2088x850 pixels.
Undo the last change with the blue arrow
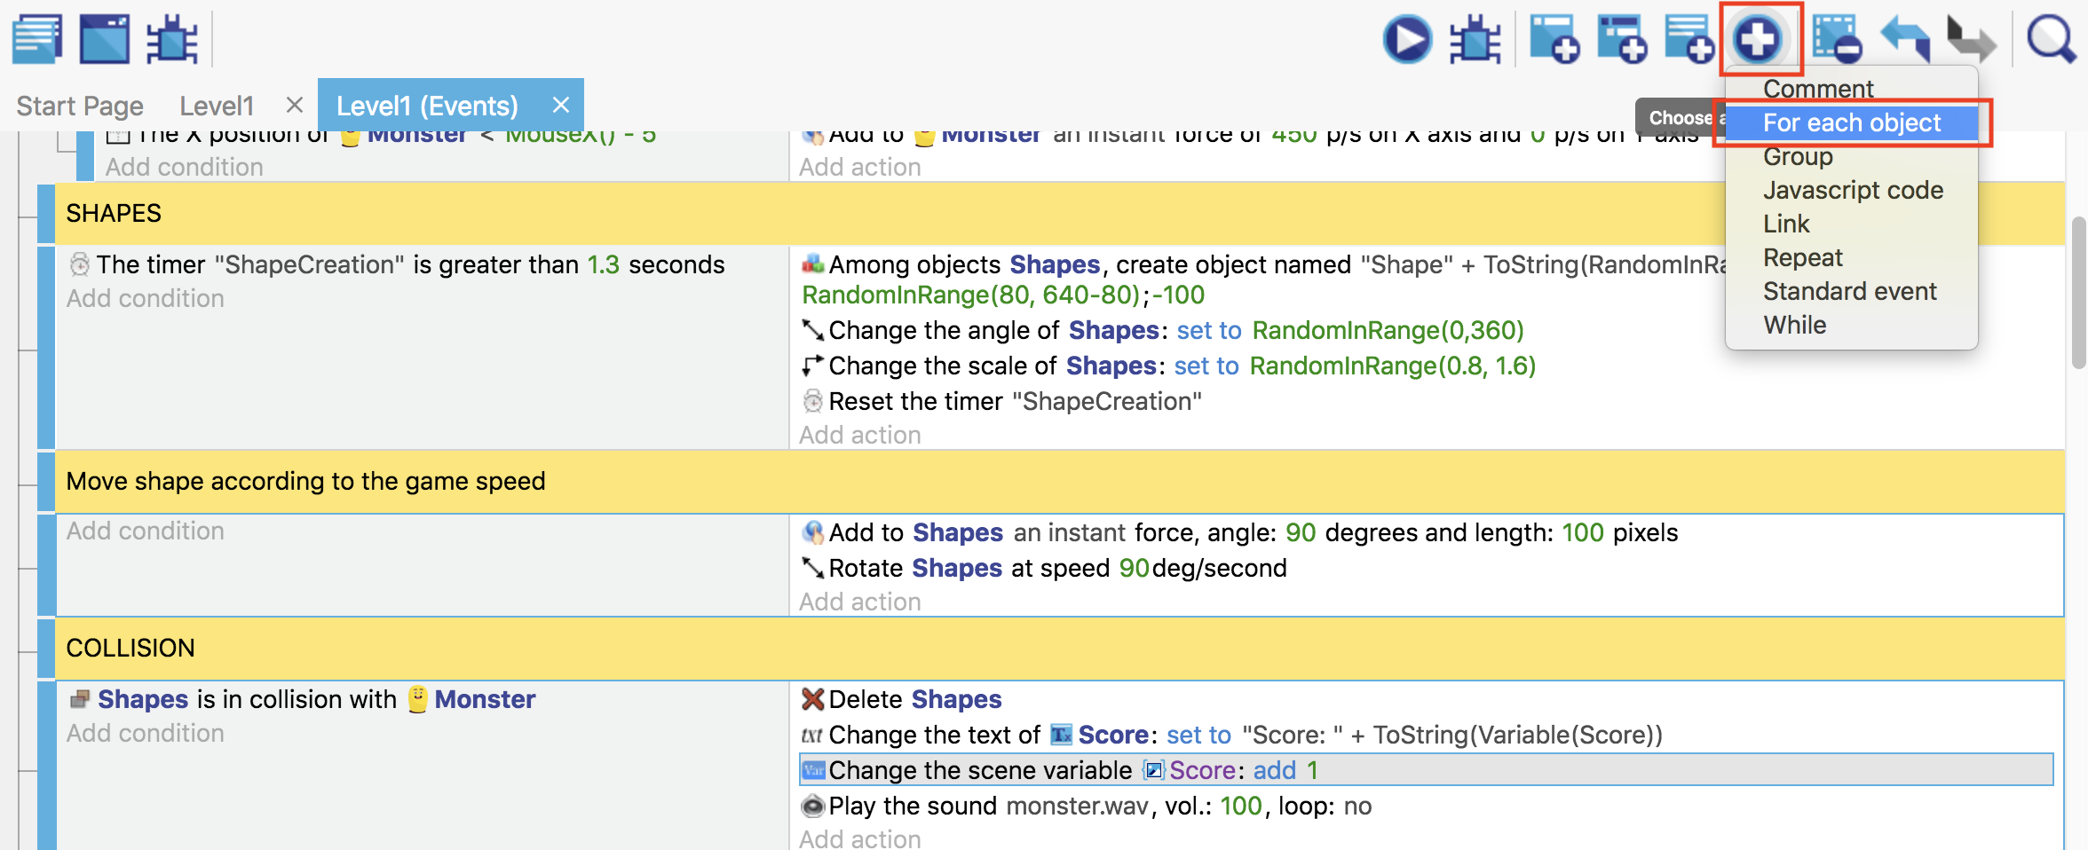tap(1905, 39)
